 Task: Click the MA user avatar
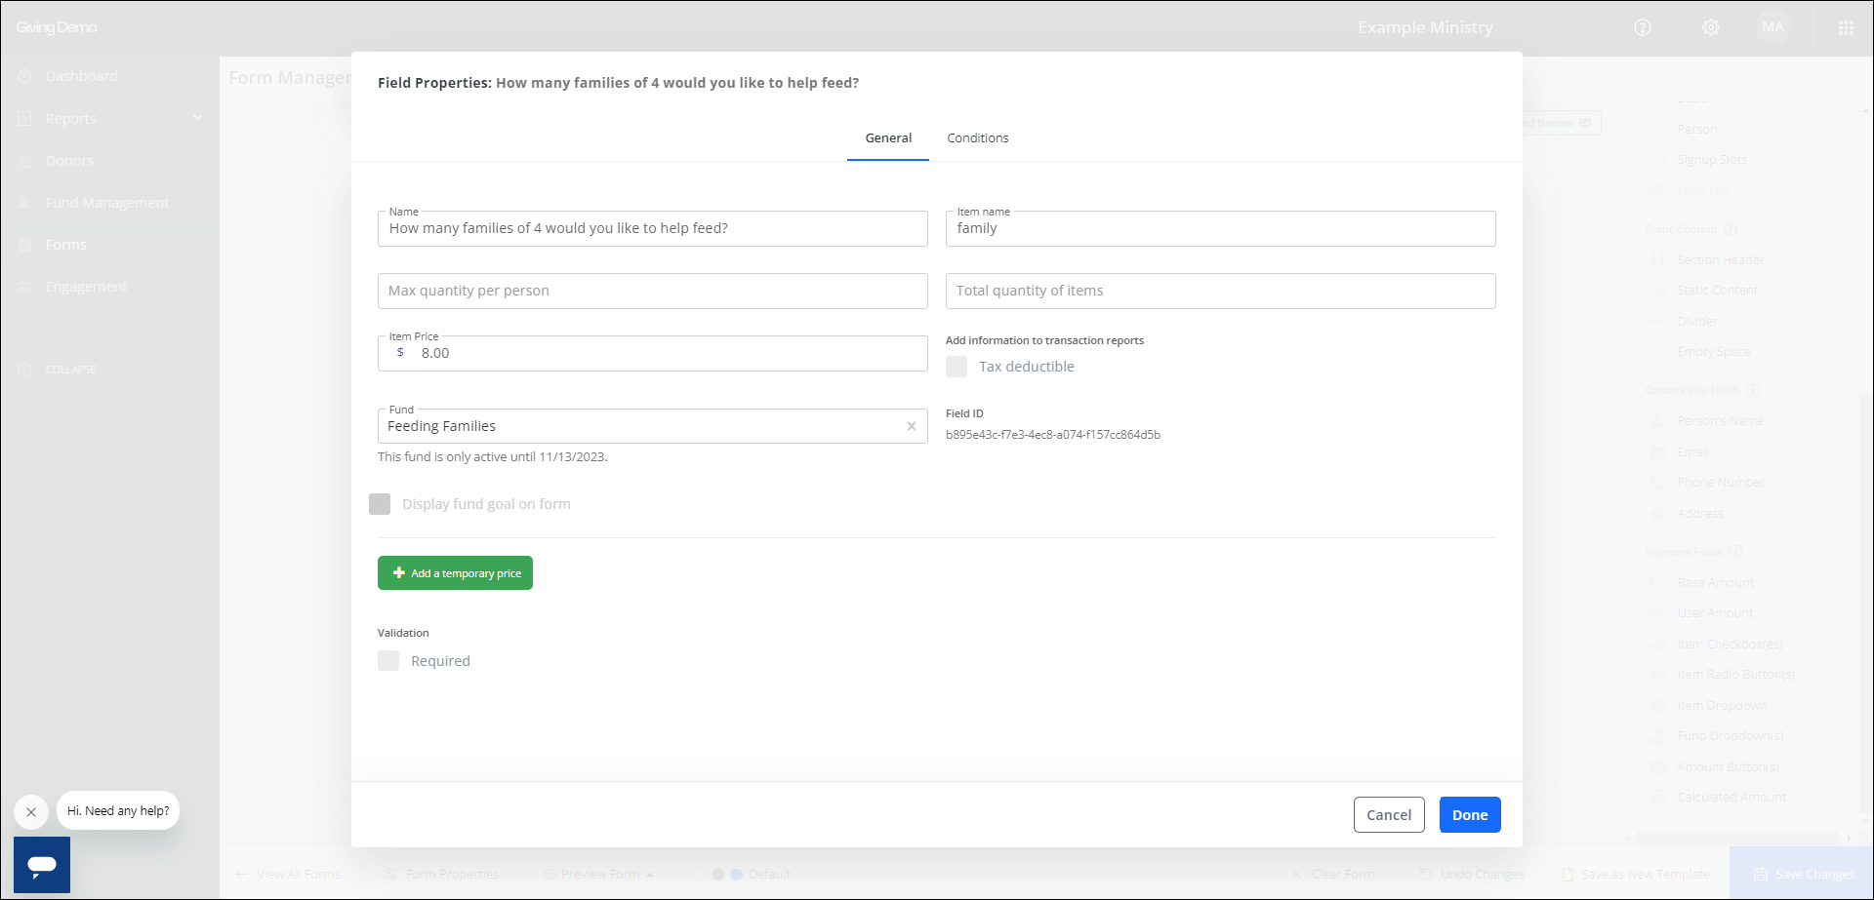pyautogui.click(x=1773, y=27)
